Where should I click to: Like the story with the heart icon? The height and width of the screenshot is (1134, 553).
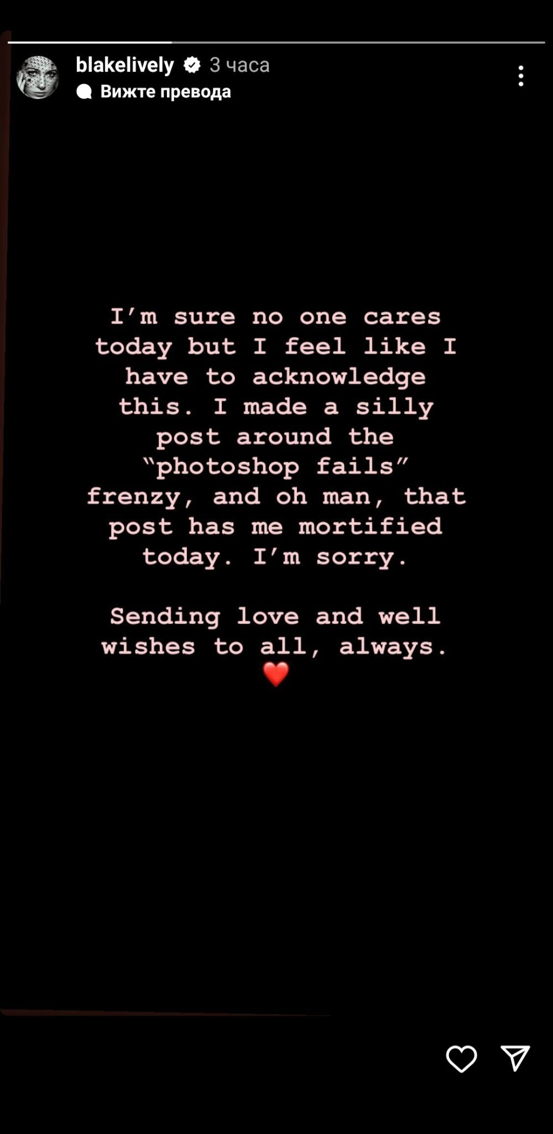click(x=461, y=1058)
